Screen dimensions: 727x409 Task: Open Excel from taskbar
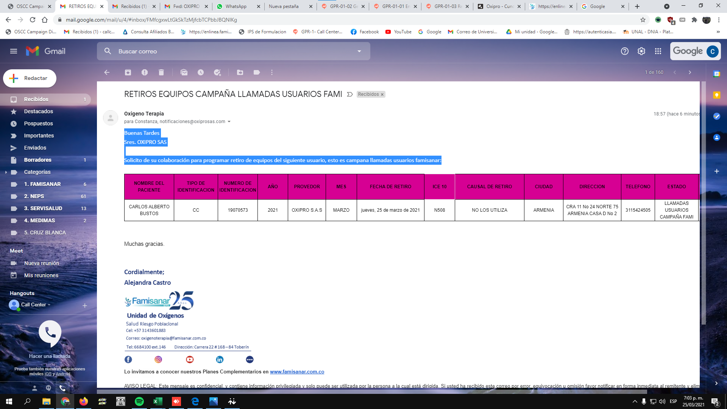(x=158, y=401)
